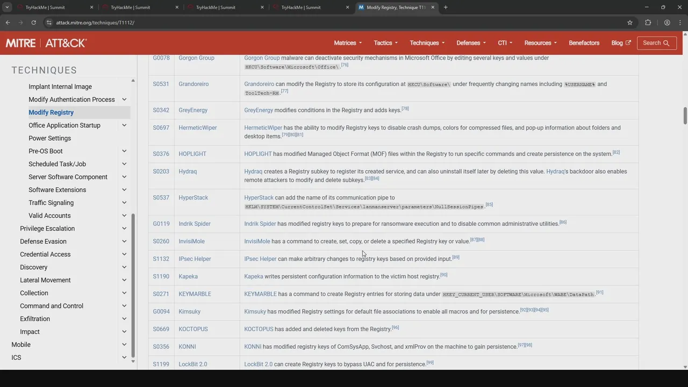Open the Chrome three-dot menu

tap(680, 23)
